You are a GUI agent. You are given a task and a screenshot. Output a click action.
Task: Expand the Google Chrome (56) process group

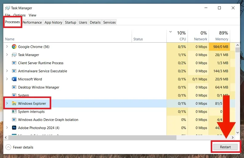[x=7, y=47]
